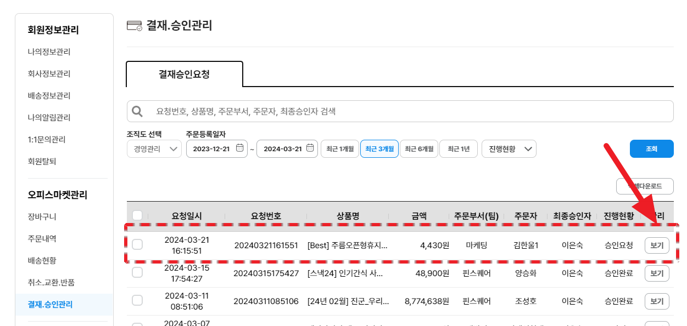The height and width of the screenshot is (326, 687).
Task: Switch to the 결재승인요청 tab
Action: coord(184,74)
